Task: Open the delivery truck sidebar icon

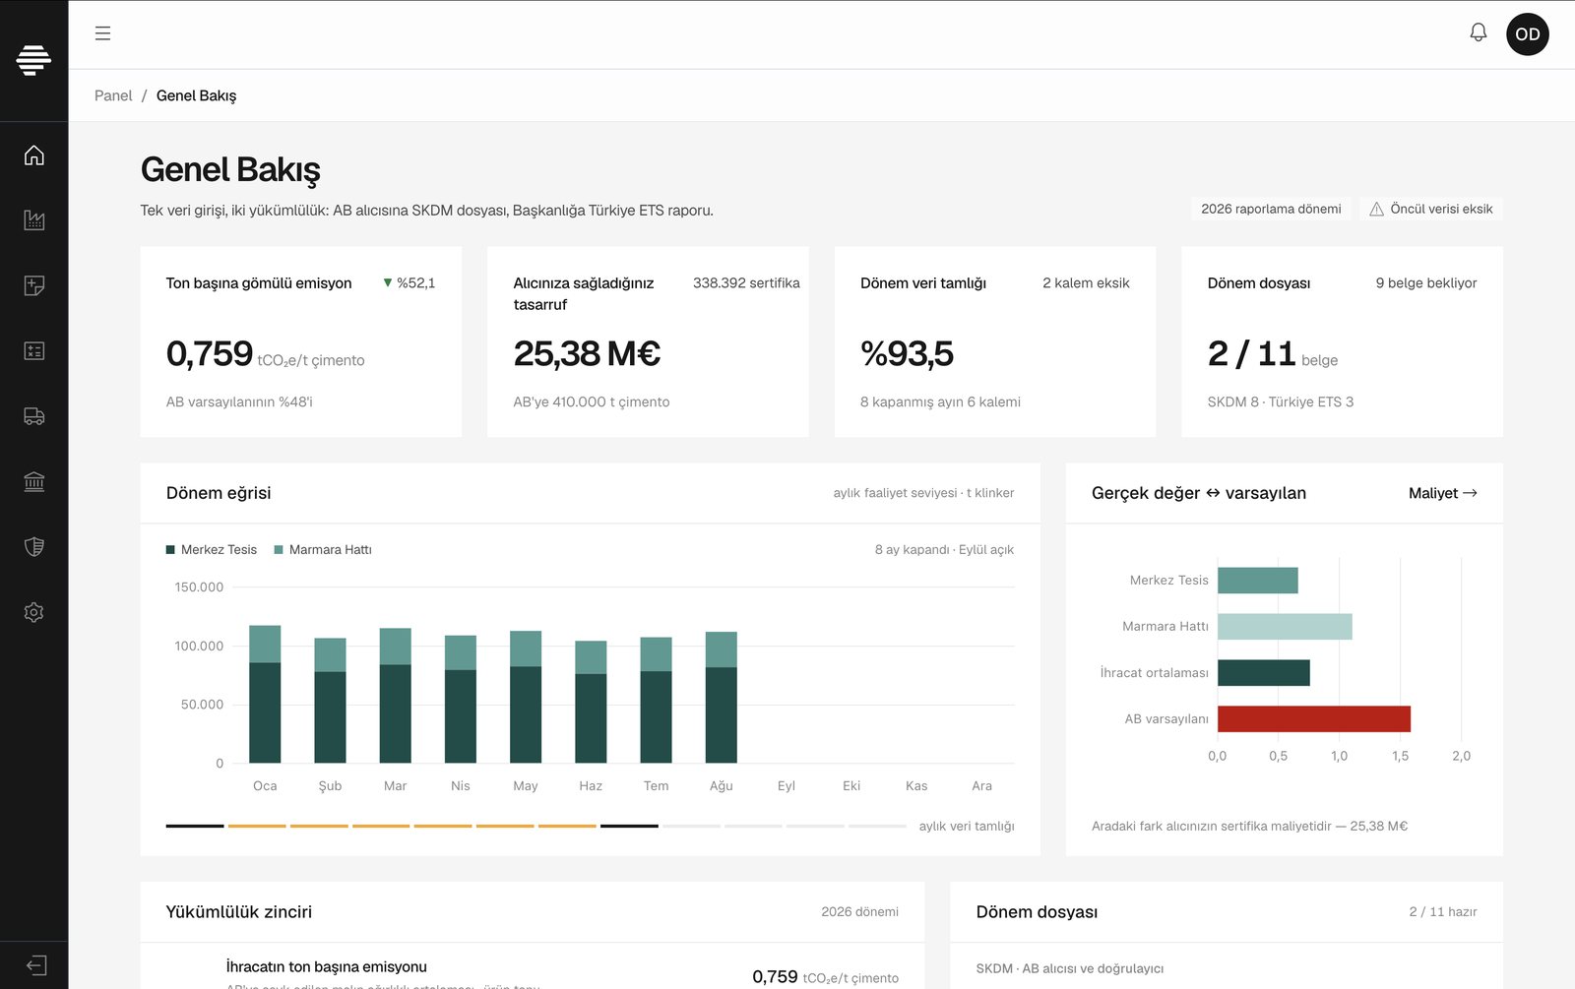Action: pos(34,416)
